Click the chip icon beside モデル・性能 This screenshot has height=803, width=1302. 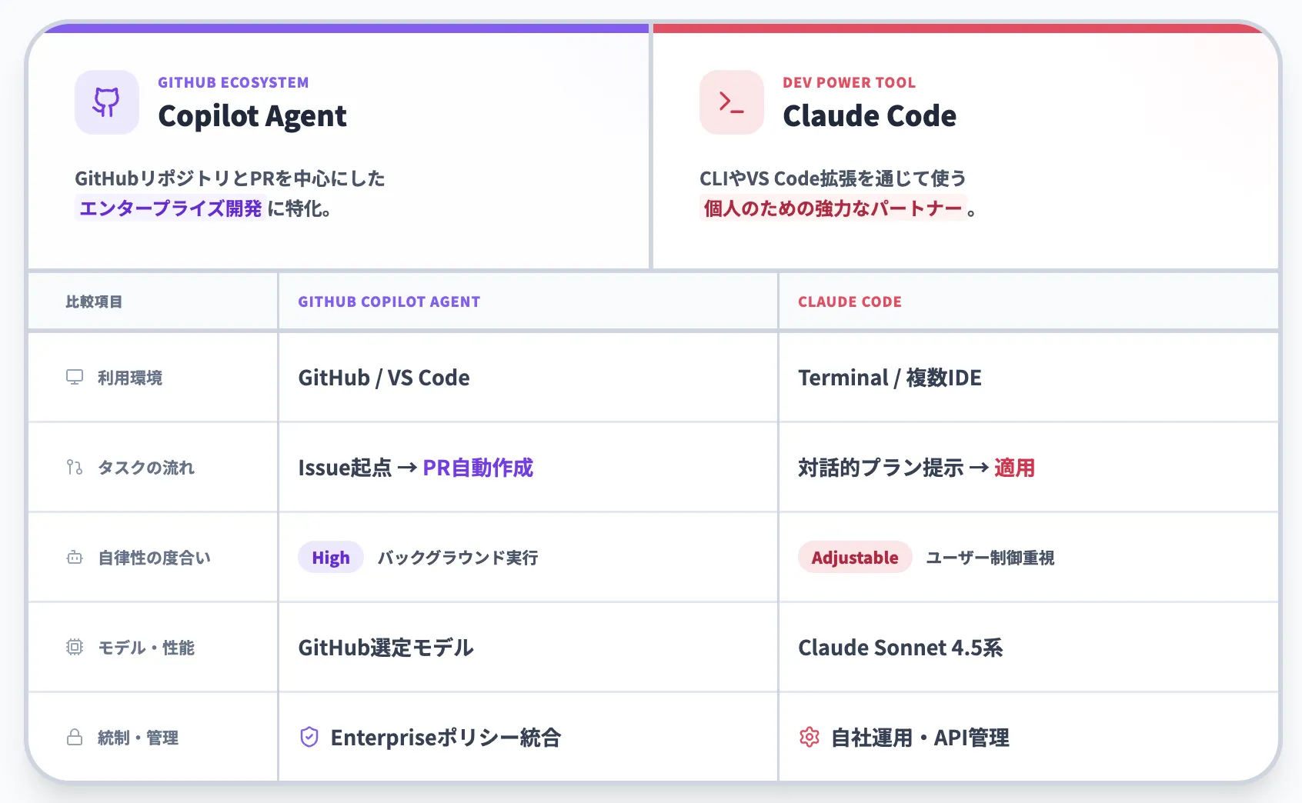(x=75, y=647)
